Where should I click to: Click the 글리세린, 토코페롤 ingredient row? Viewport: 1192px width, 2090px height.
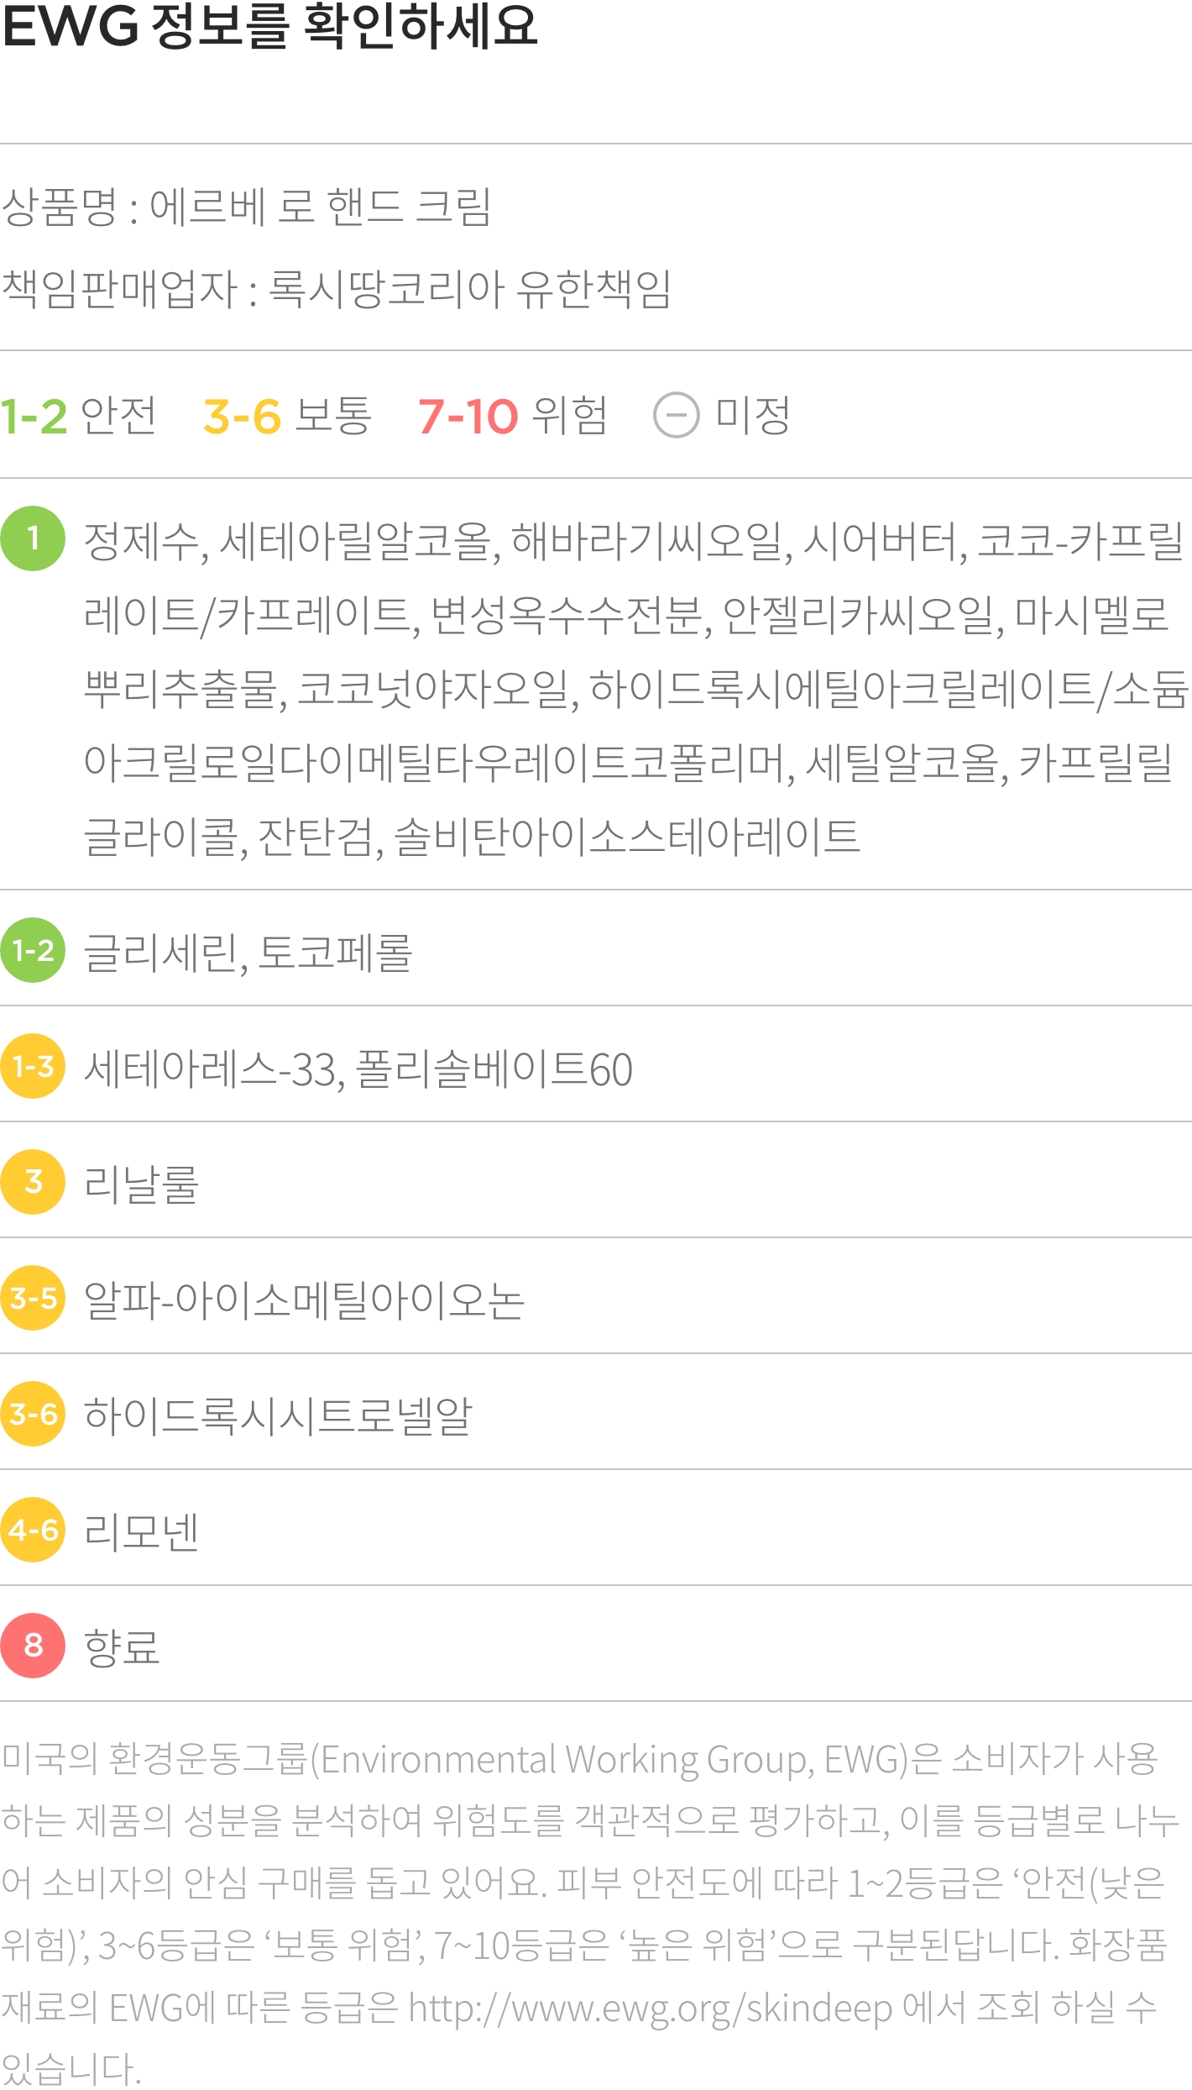click(596, 948)
